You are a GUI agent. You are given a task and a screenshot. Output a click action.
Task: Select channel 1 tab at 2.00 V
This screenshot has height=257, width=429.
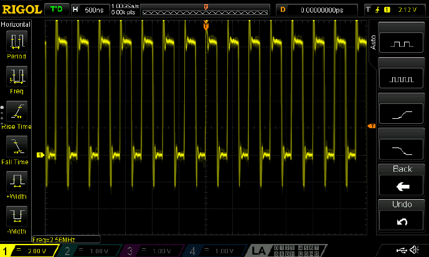click(x=29, y=251)
